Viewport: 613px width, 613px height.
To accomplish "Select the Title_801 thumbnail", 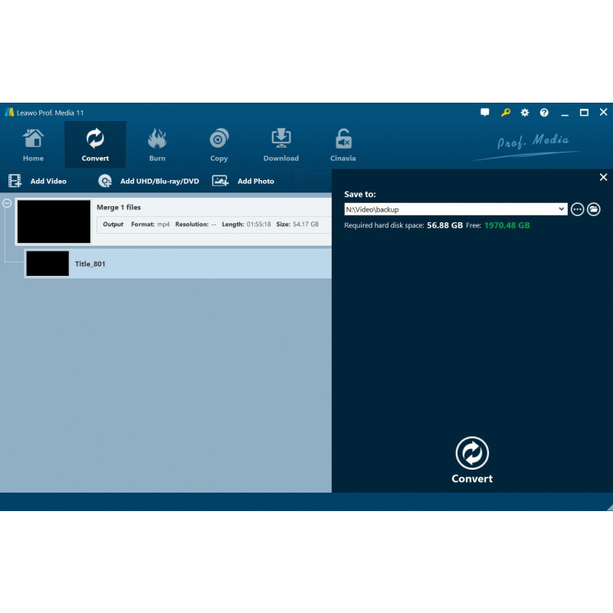I will 48,264.
